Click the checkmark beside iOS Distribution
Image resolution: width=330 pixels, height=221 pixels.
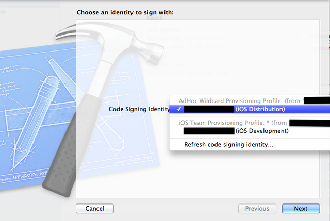pyautogui.click(x=178, y=109)
